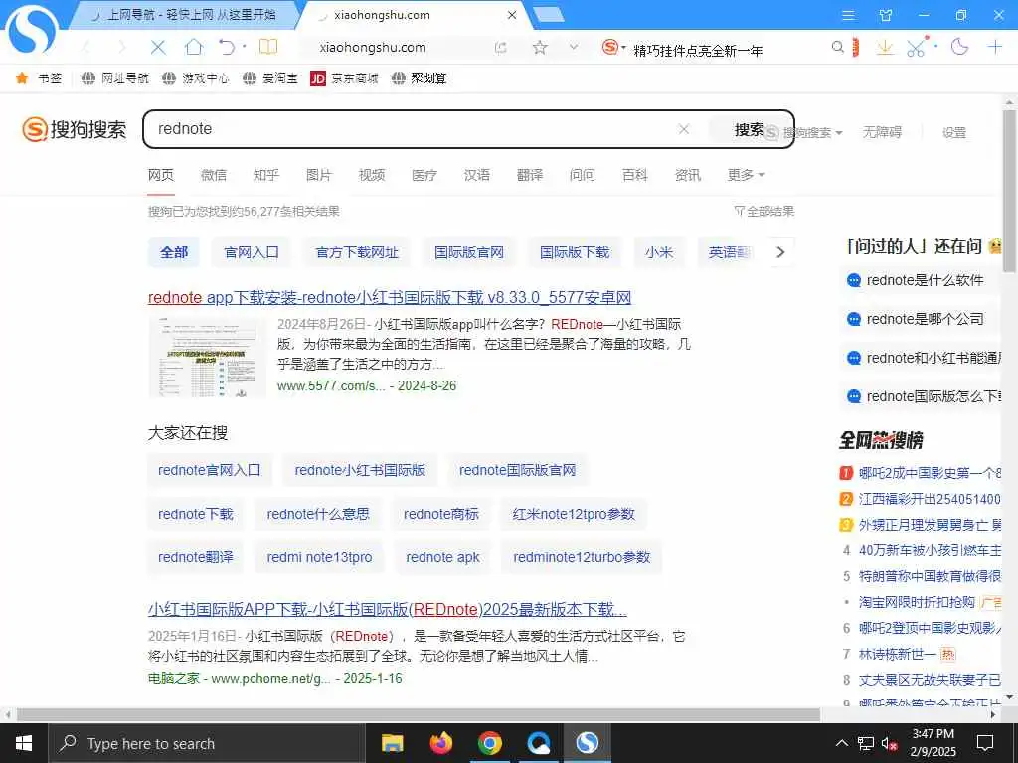
Task: Click the share icon in address bar
Action: click(x=501, y=47)
